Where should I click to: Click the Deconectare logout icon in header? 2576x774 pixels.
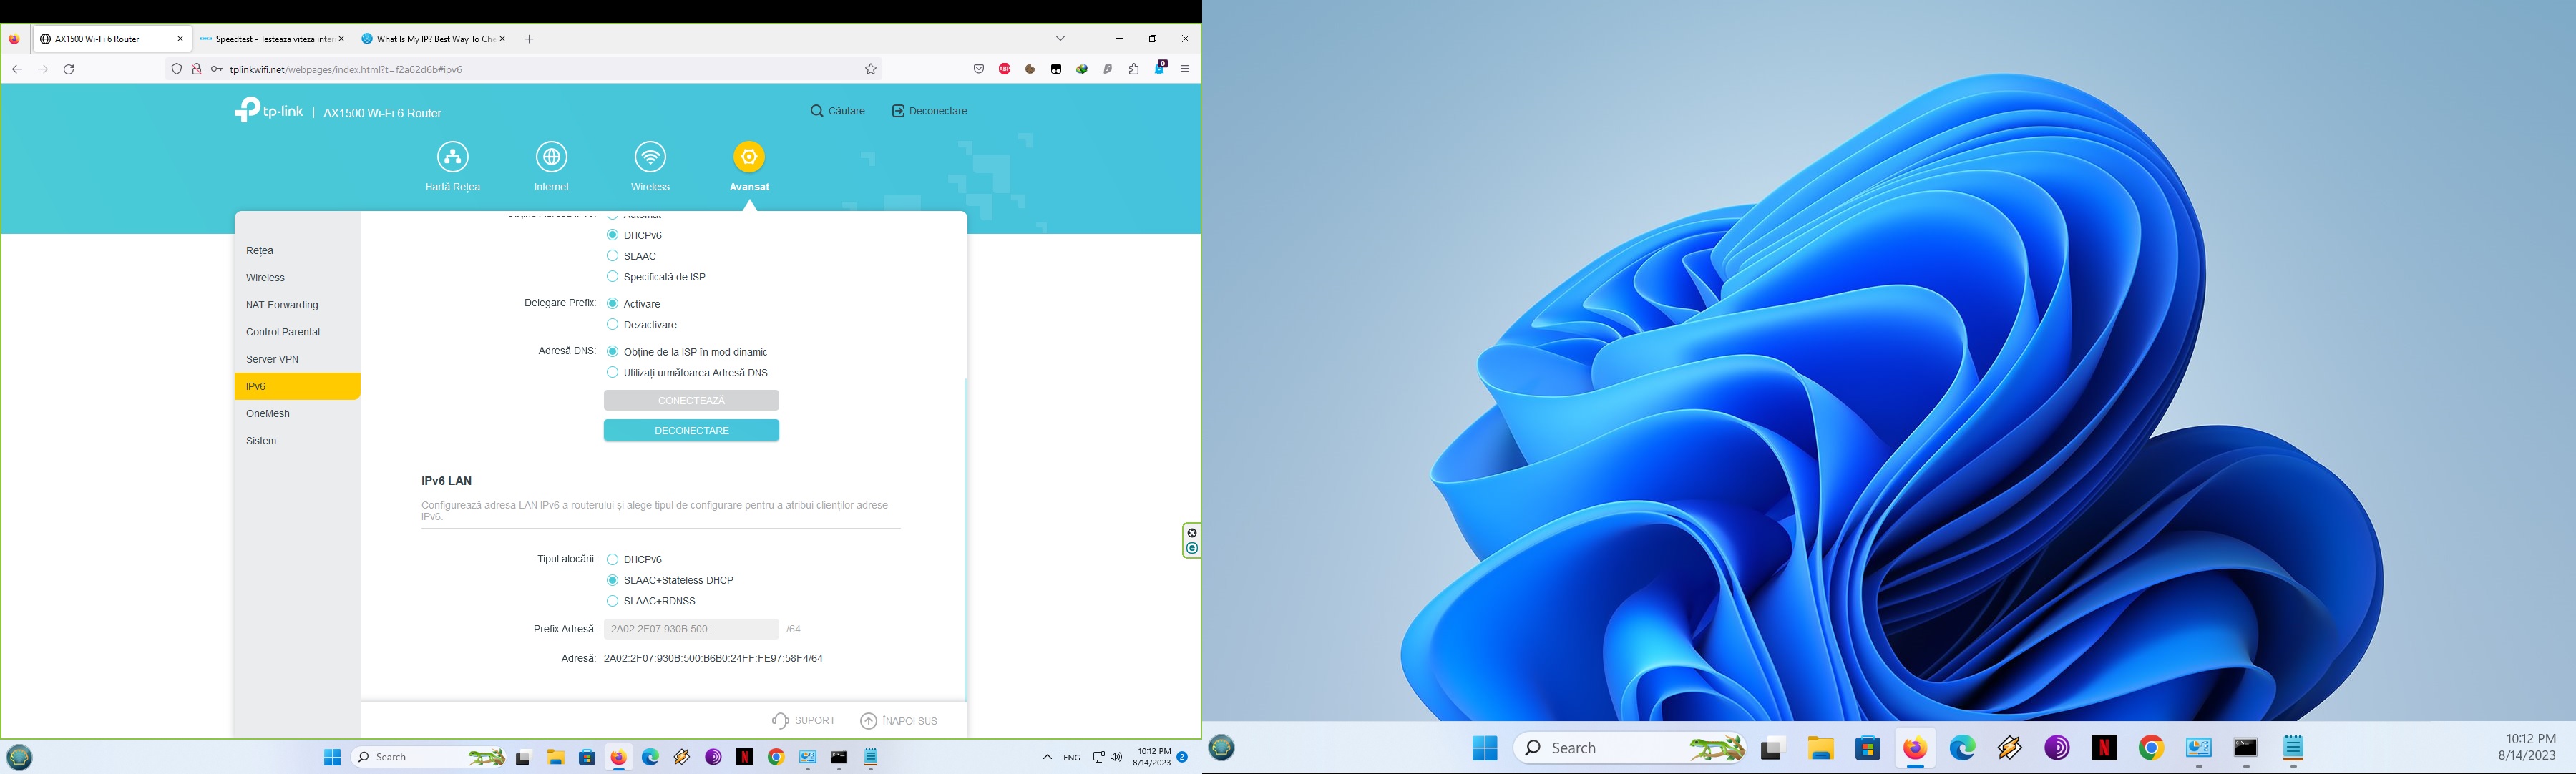[898, 111]
